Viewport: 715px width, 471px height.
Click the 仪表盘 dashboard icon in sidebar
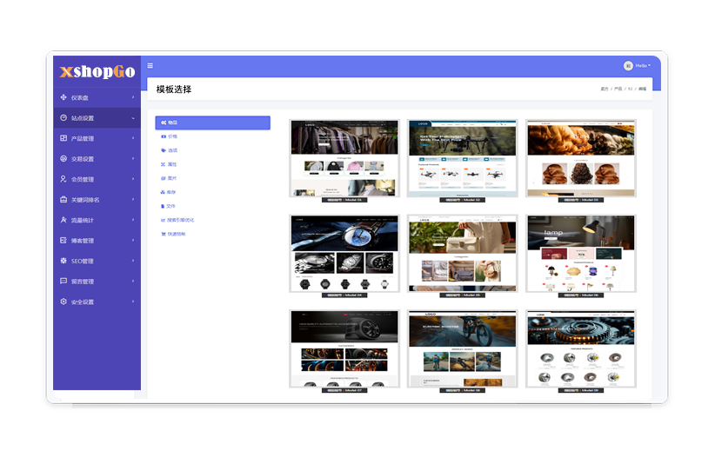63,97
